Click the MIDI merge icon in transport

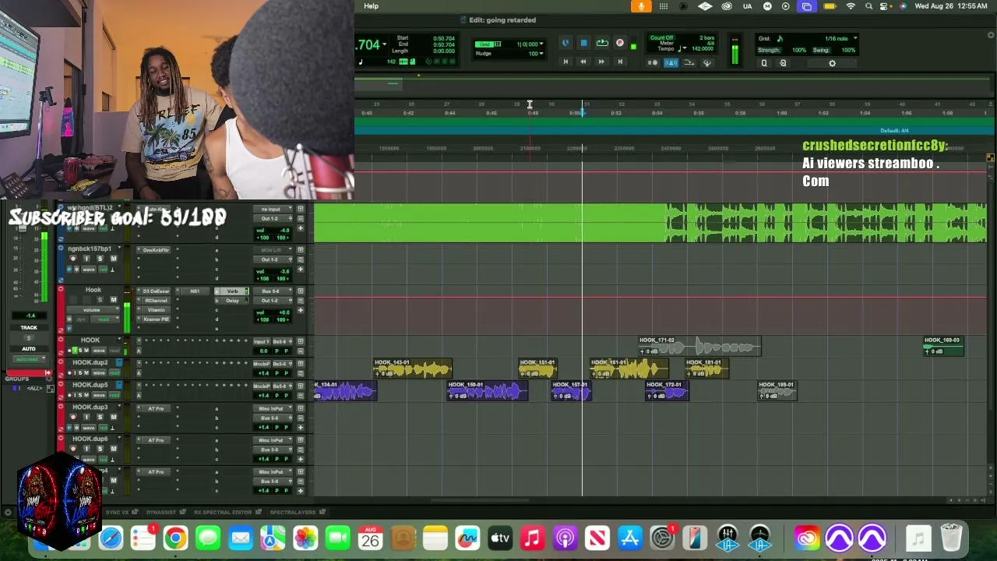pos(707,63)
